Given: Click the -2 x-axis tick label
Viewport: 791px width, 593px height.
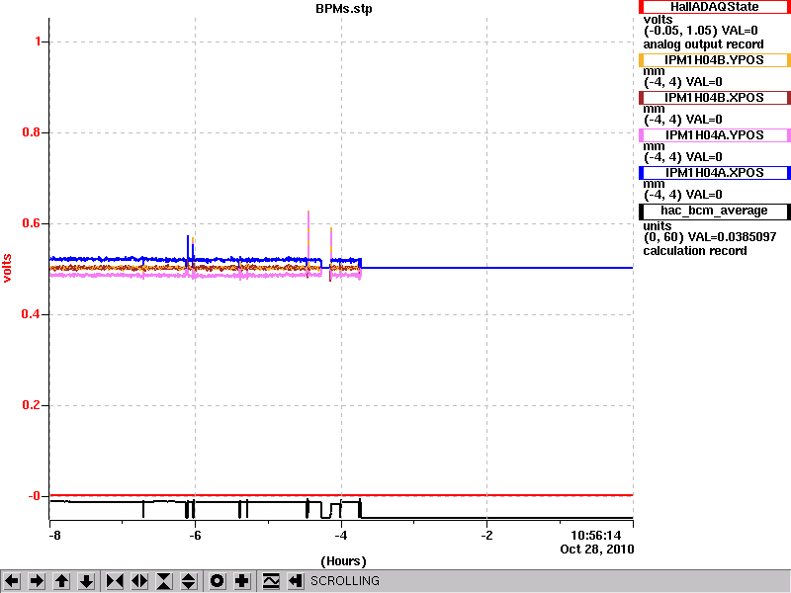Looking at the screenshot, I should pyautogui.click(x=486, y=536).
